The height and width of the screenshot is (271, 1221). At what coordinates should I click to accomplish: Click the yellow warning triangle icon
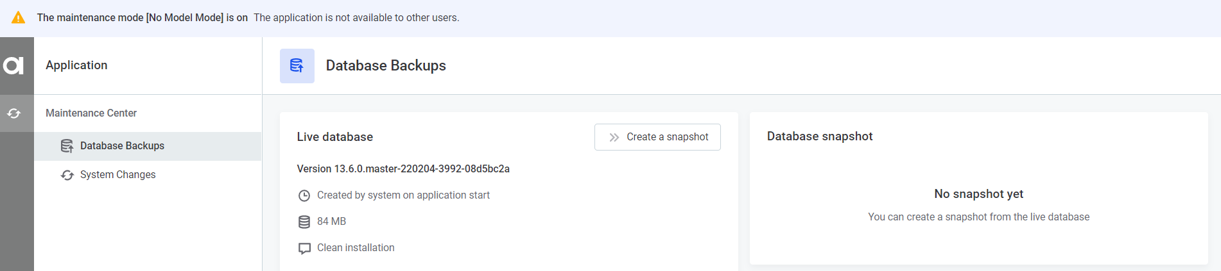coord(19,18)
